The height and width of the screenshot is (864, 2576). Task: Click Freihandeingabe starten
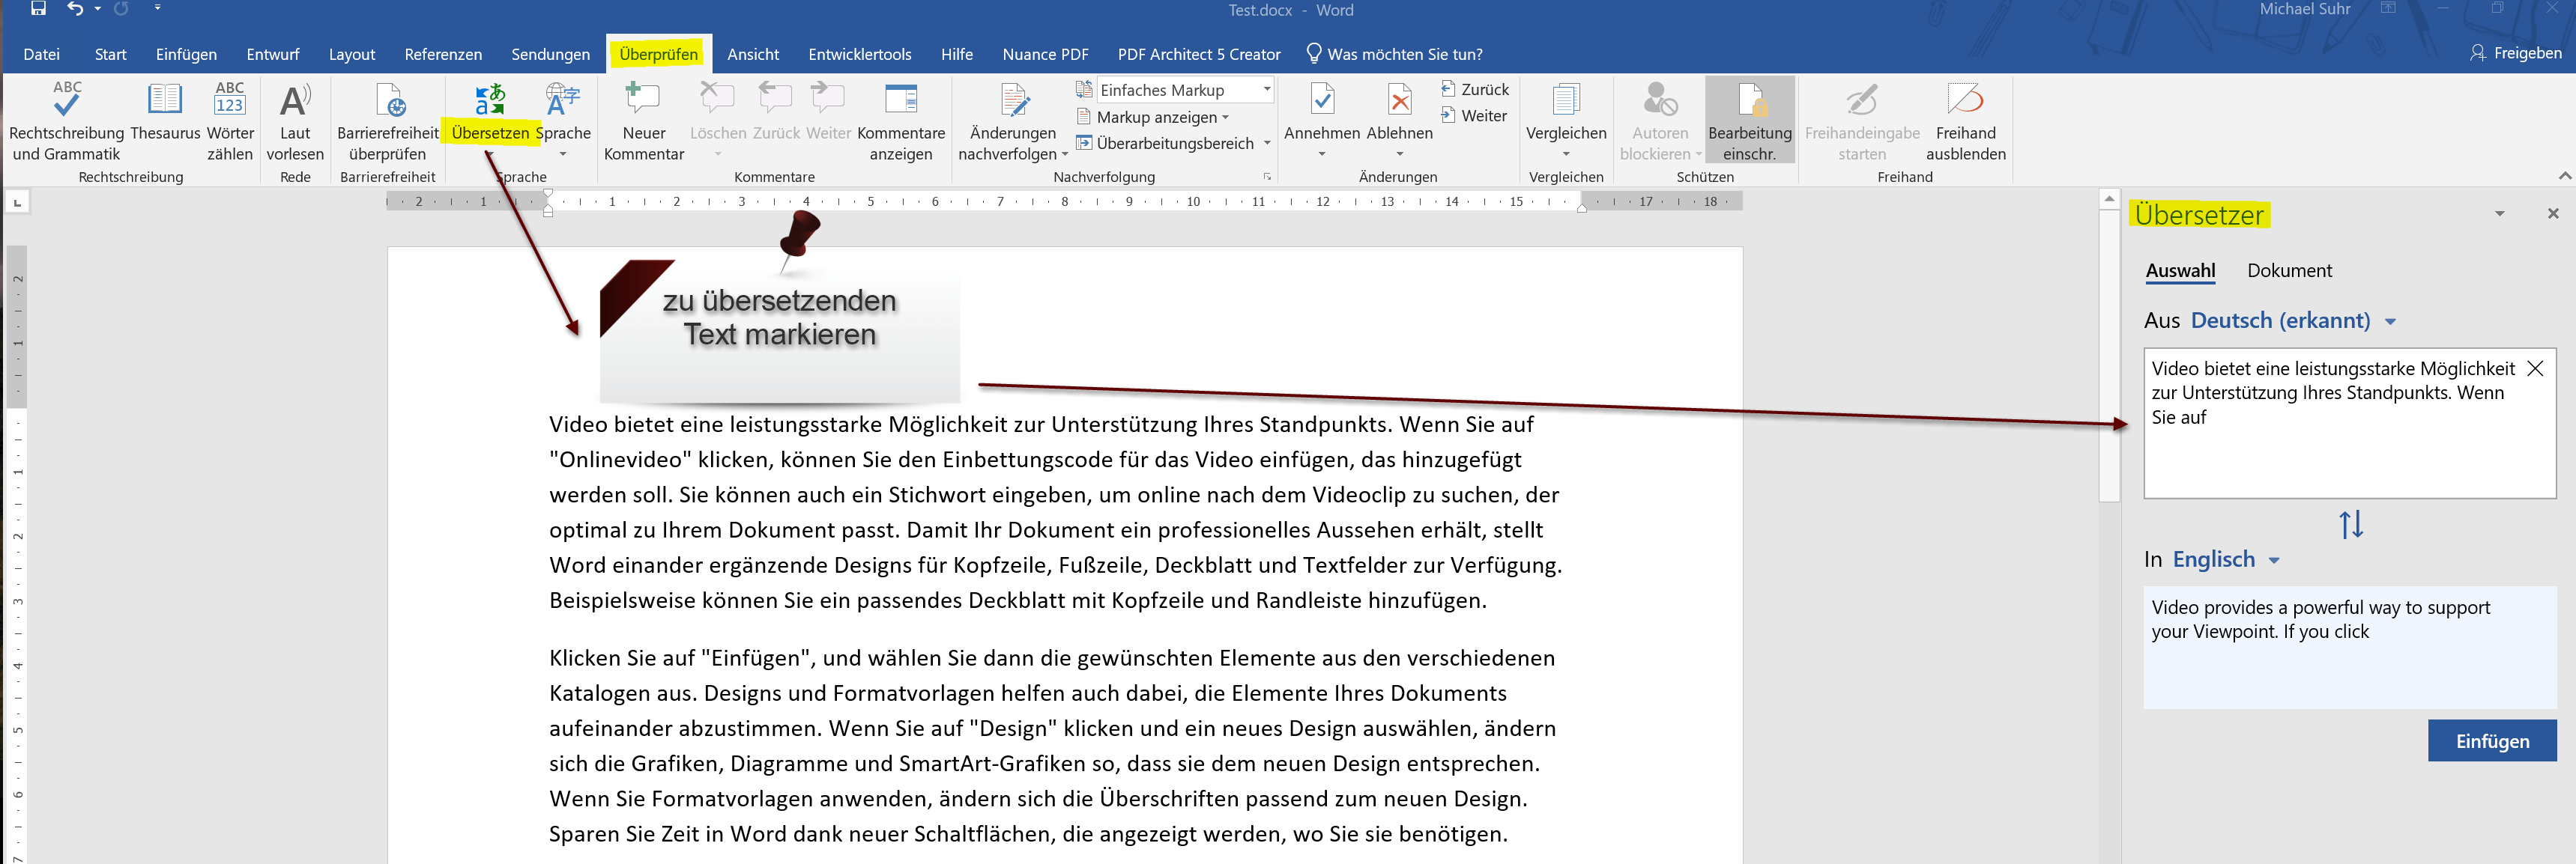click(x=1862, y=122)
